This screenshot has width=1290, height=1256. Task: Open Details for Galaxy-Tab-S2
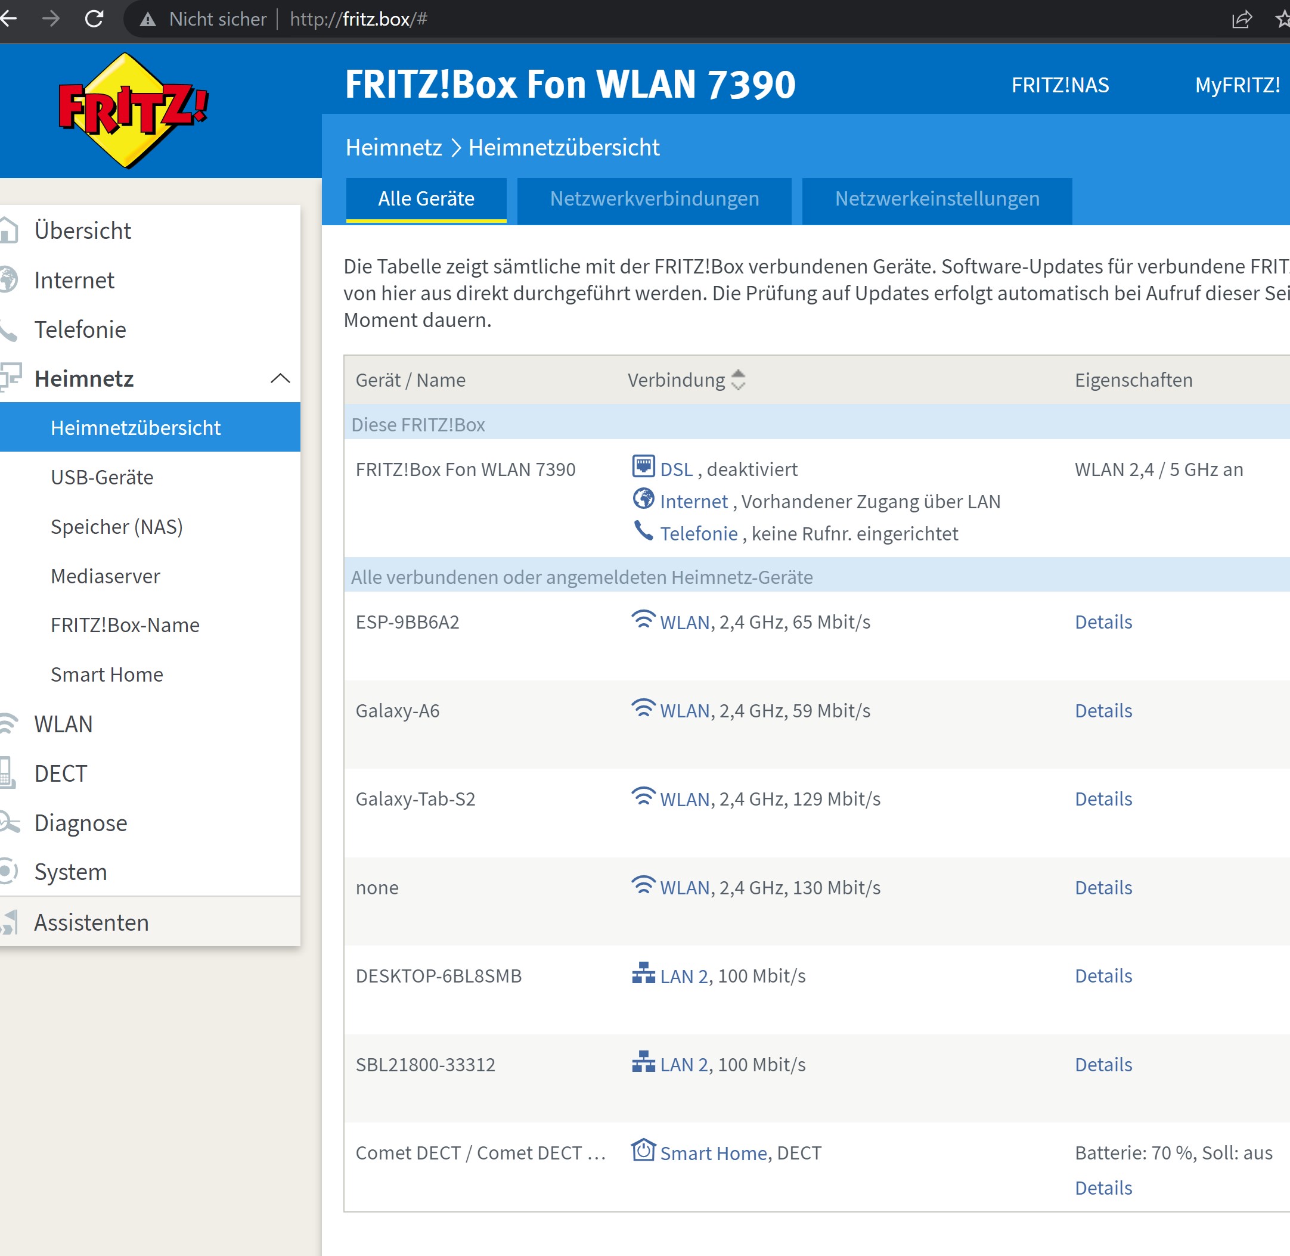click(1103, 799)
